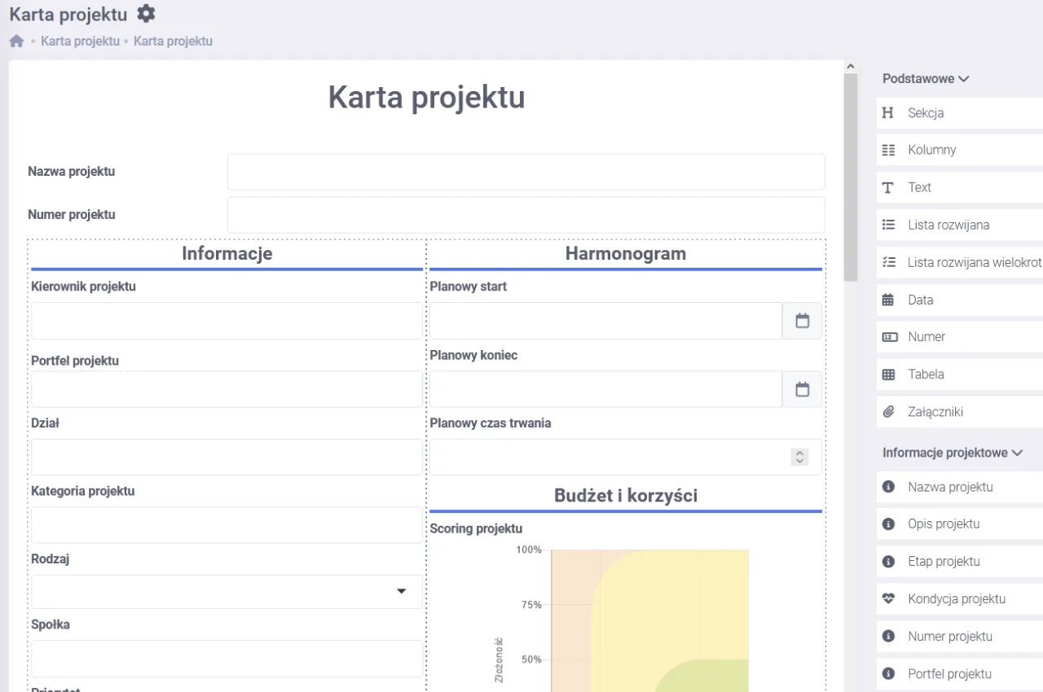This screenshot has height=692, width=1043.
Task: Insert a Kolumny layout element
Action: pyautogui.click(x=937, y=150)
